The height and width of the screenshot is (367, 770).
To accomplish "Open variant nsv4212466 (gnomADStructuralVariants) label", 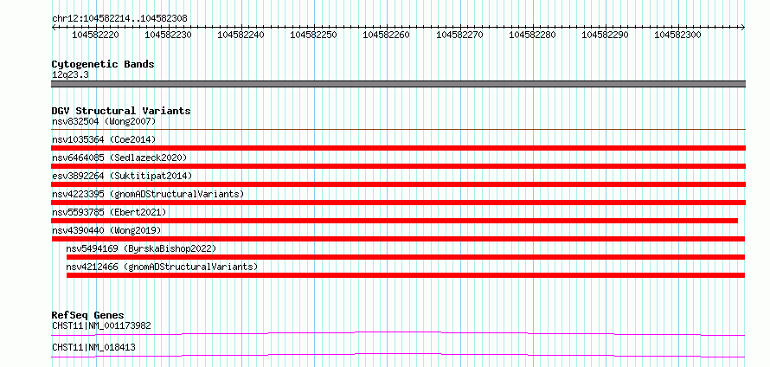I will 162,267.
